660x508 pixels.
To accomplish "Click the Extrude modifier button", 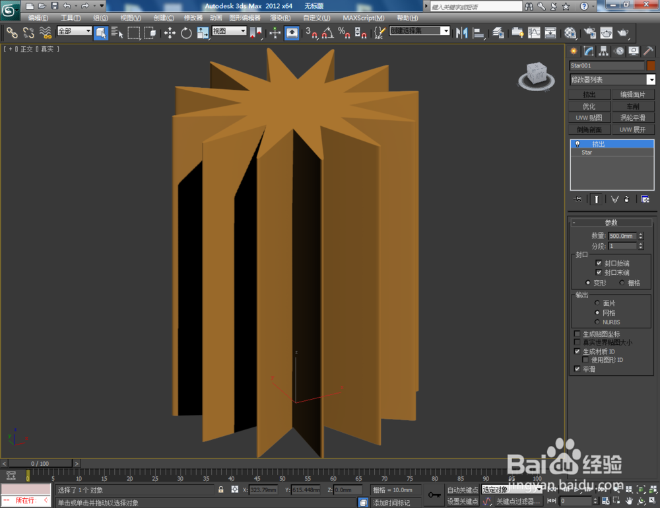I will tap(589, 94).
